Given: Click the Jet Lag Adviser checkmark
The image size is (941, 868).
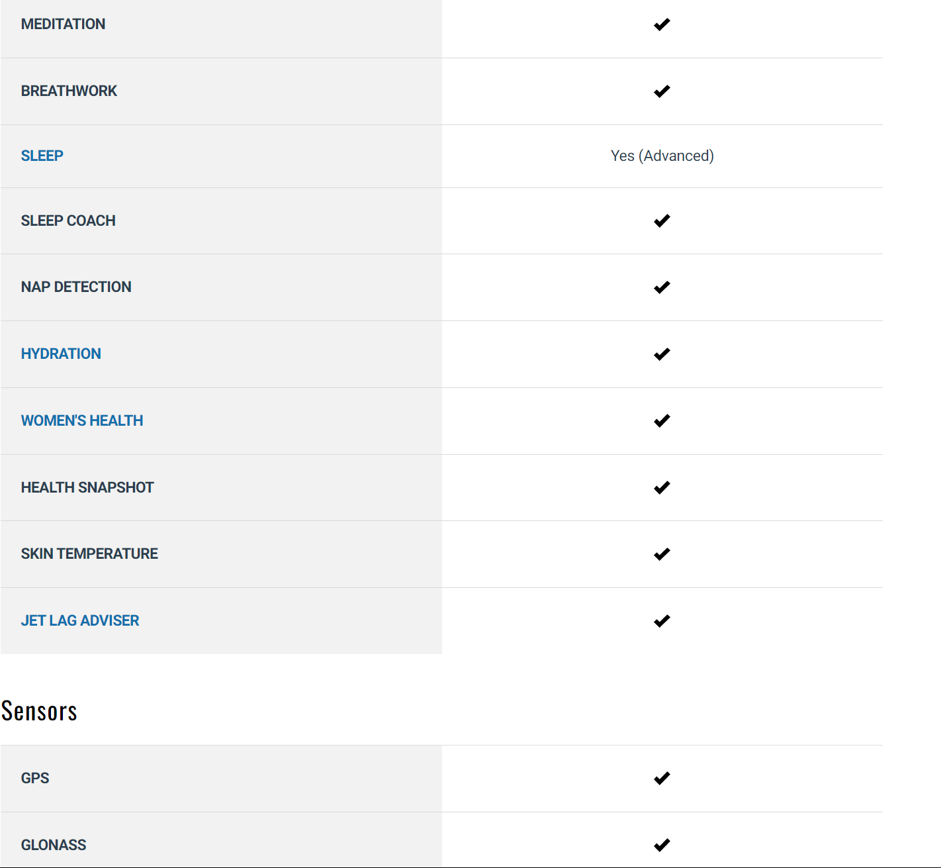Looking at the screenshot, I should tap(662, 621).
